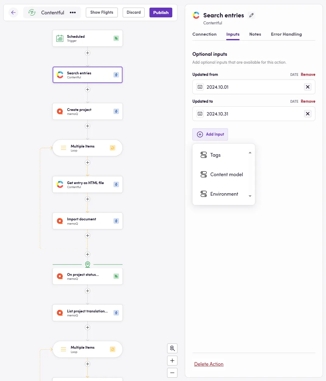Click the reset zoom magnifier icon
This screenshot has width=326, height=381.
point(172,348)
